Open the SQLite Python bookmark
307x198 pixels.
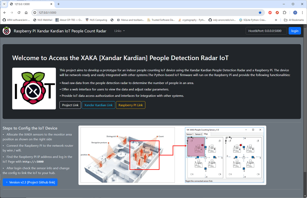pos(253,20)
